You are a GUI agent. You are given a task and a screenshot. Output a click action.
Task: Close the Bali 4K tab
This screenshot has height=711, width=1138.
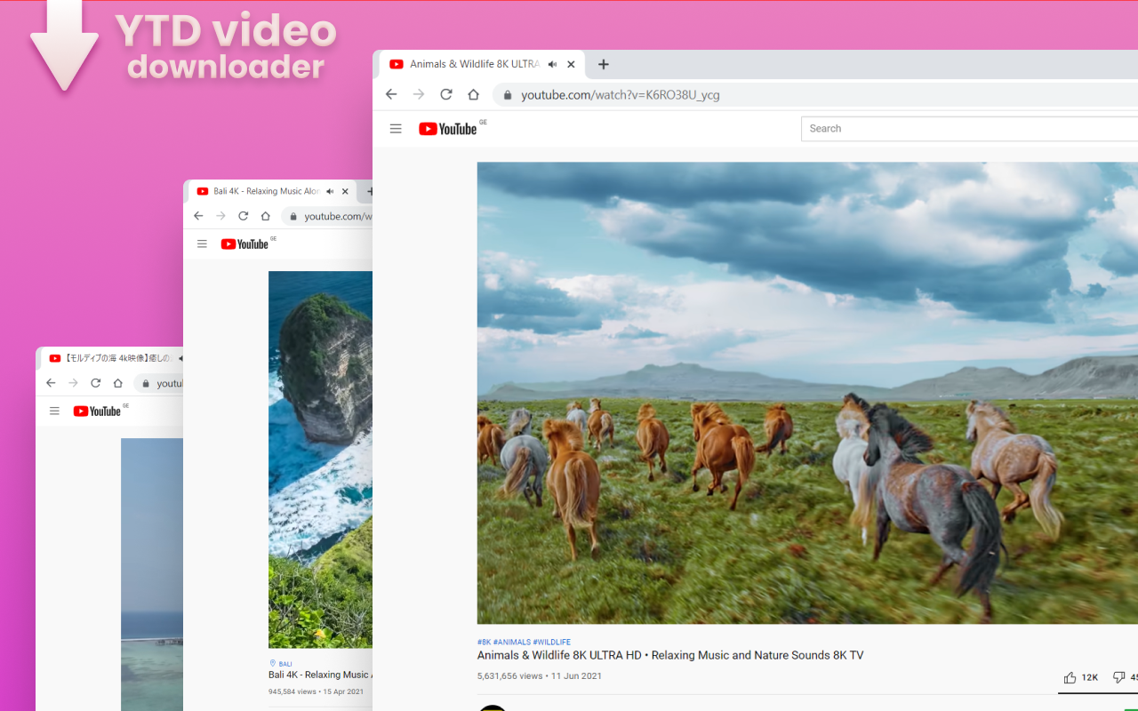(345, 191)
